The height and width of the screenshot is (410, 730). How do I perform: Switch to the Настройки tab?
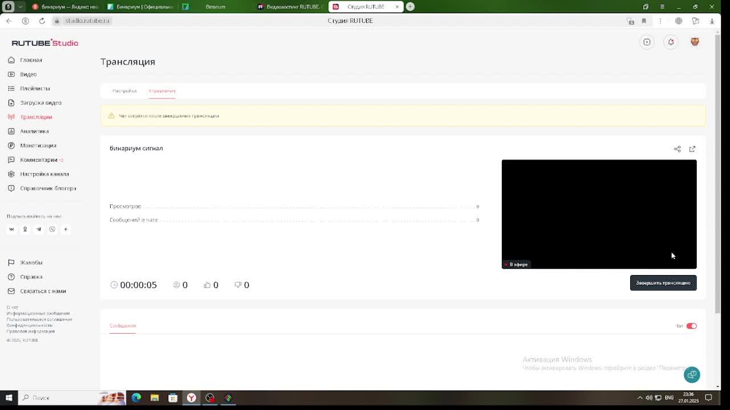[x=124, y=91]
